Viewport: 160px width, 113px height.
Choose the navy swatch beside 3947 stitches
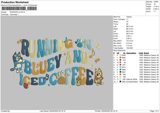click(x=120, y=72)
